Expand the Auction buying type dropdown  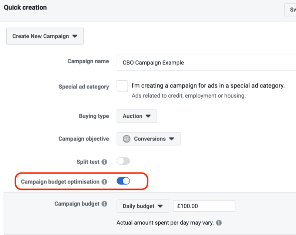pos(137,116)
